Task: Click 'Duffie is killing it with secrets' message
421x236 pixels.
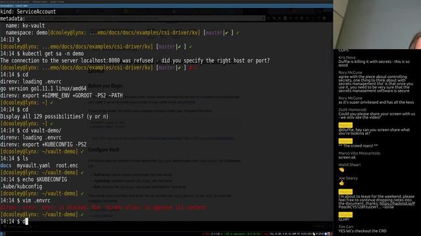Action: (x=374, y=63)
